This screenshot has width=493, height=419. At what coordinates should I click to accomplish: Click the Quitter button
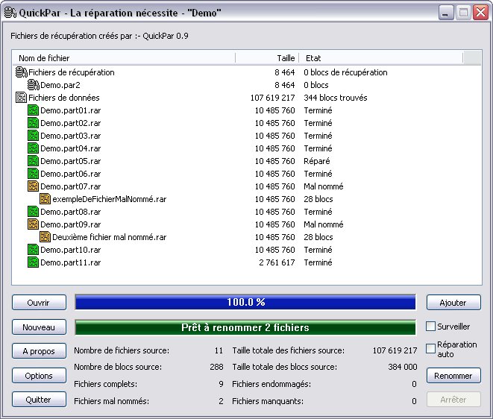[39, 399]
